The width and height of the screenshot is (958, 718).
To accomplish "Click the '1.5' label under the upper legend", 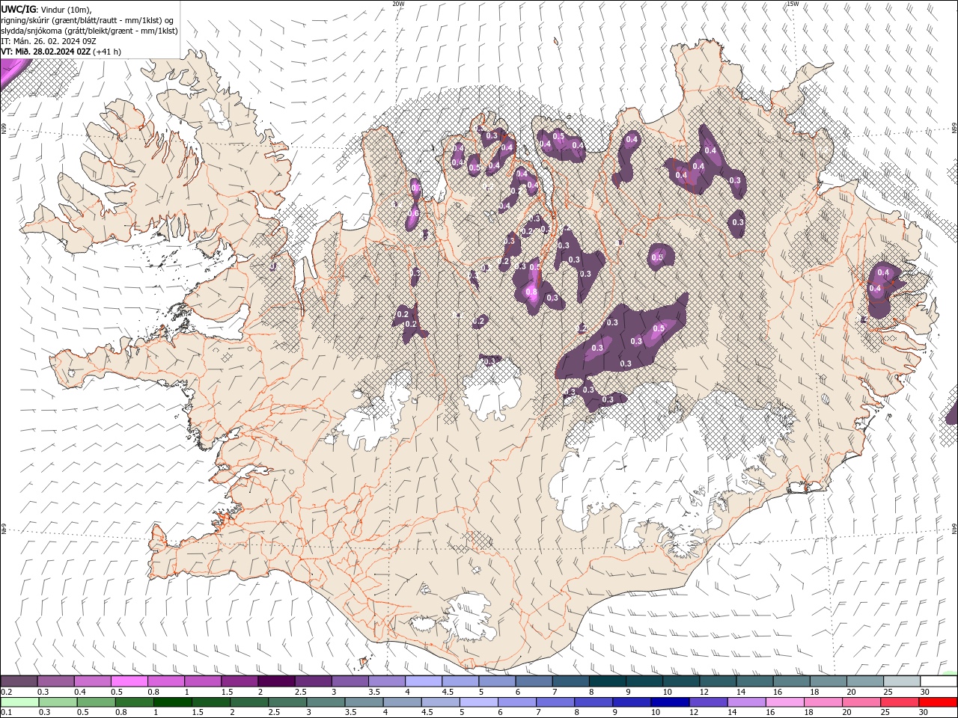I will (227, 692).
